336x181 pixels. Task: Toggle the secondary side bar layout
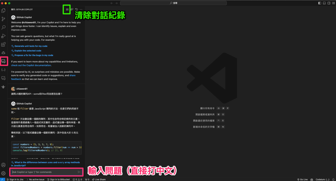[329, 3]
